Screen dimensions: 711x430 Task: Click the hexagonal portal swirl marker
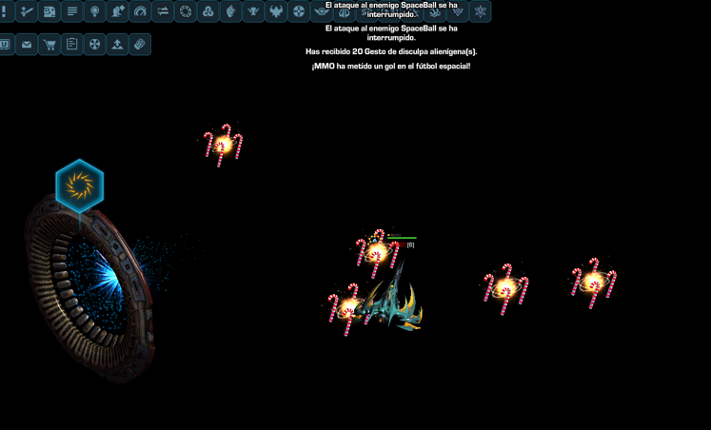(x=80, y=186)
